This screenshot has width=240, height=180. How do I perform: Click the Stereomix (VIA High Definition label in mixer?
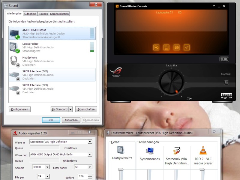[x=177, y=161]
